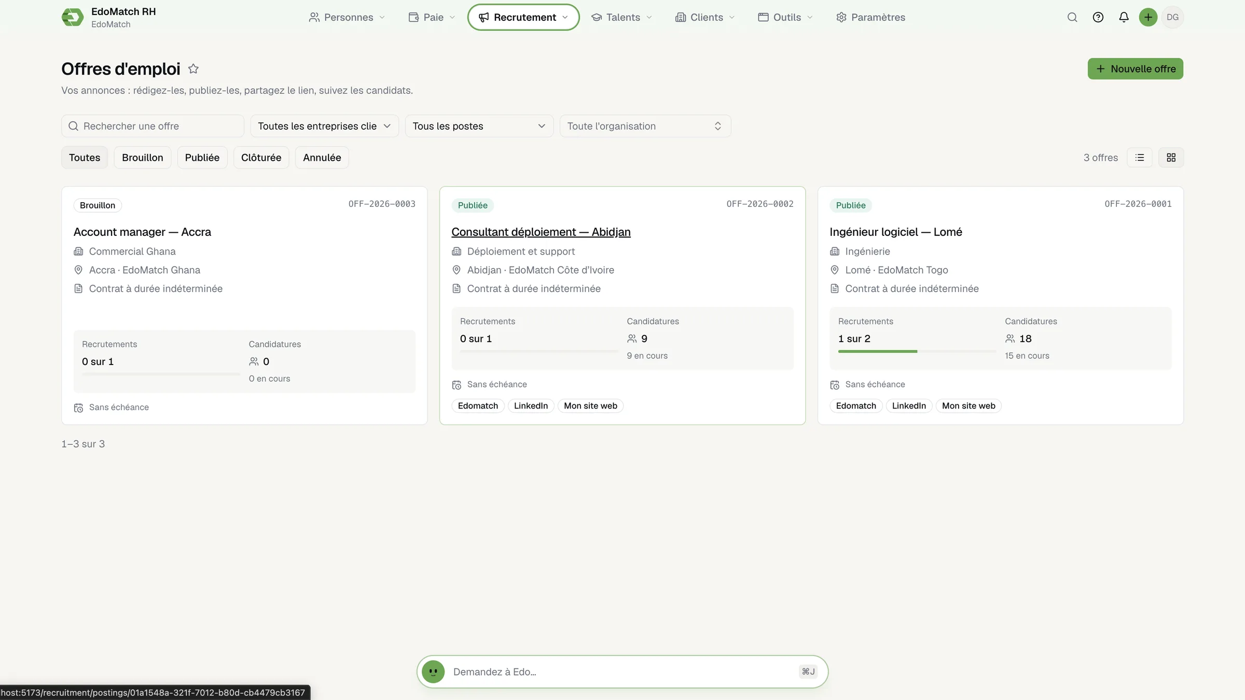The image size is (1245, 700).
Task: Go to Paramètres
Action: 871,17
